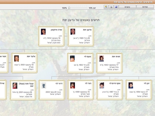This screenshot has height=116, width=155.
Task: Click birth date 17 בספטמבר 1963
Action: point(112,65)
